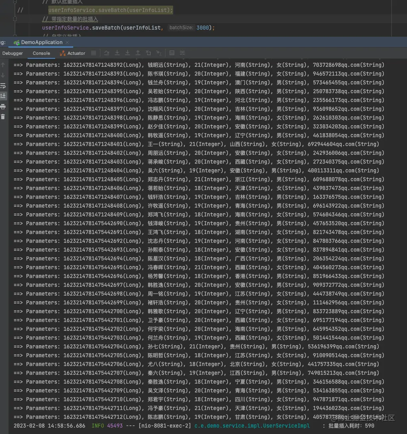Open the layout settings hamburger icon
407x434 pixels.
94,53
